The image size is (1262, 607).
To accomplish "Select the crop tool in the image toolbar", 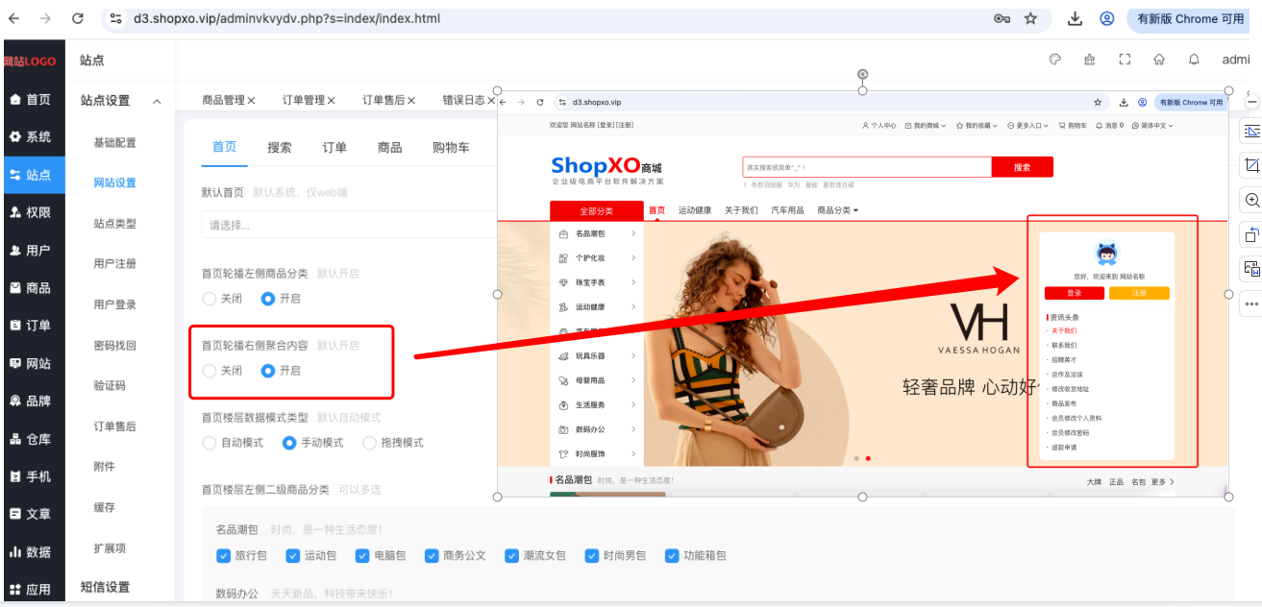I will [1251, 165].
